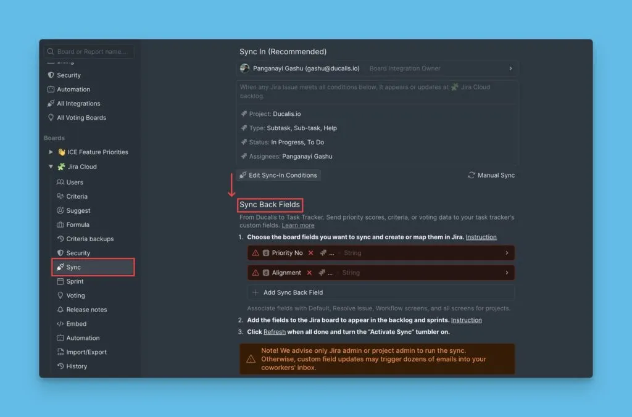Click the History clock icon
The width and height of the screenshot is (632, 417).
[x=60, y=366]
